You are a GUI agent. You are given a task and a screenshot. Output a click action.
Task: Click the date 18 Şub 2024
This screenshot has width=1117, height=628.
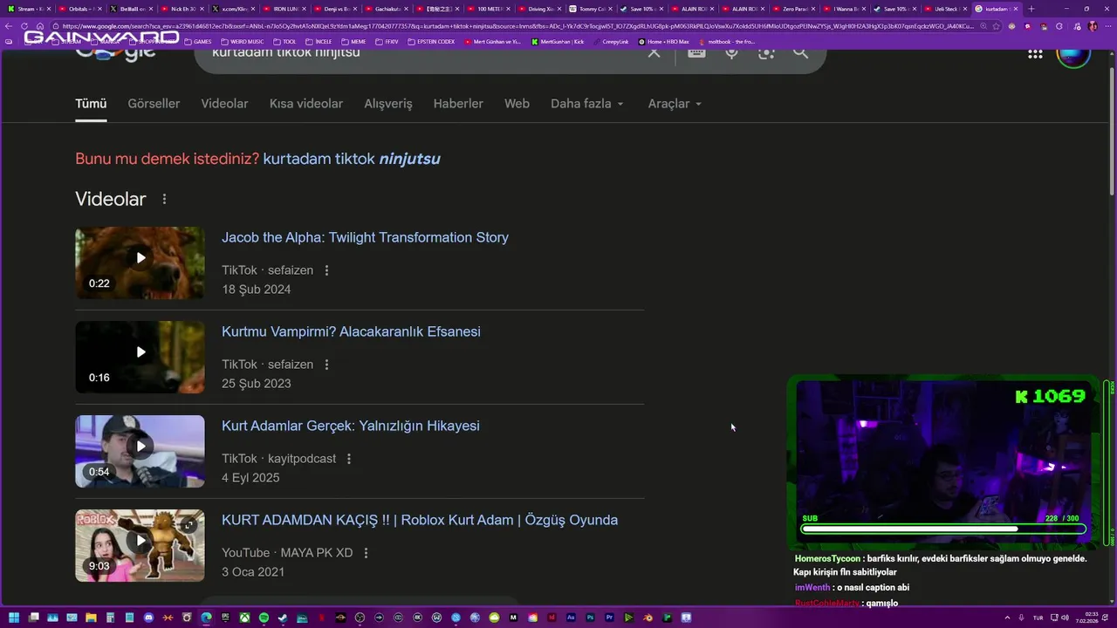point(257,290)
